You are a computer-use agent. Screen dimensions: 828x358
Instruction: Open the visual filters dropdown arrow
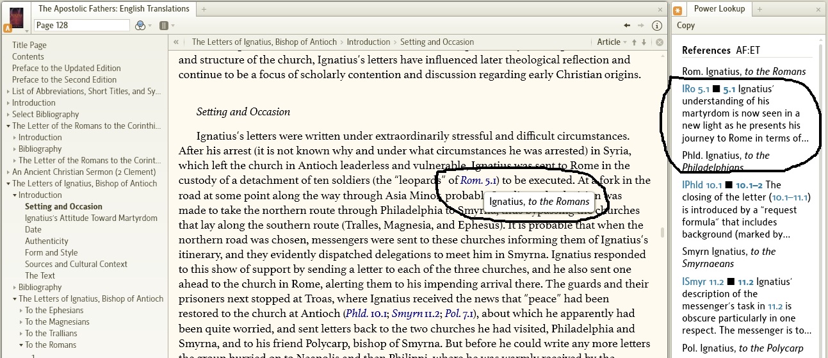pyautogui.click(x=150, y=26)
